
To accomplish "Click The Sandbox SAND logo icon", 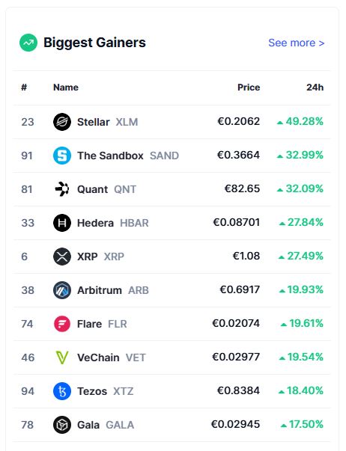I will coord(62,156).
